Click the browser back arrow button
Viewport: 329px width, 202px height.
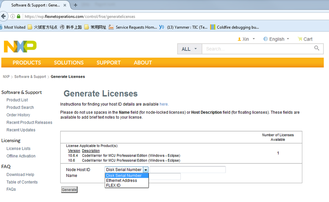click(x=3, y=16)
